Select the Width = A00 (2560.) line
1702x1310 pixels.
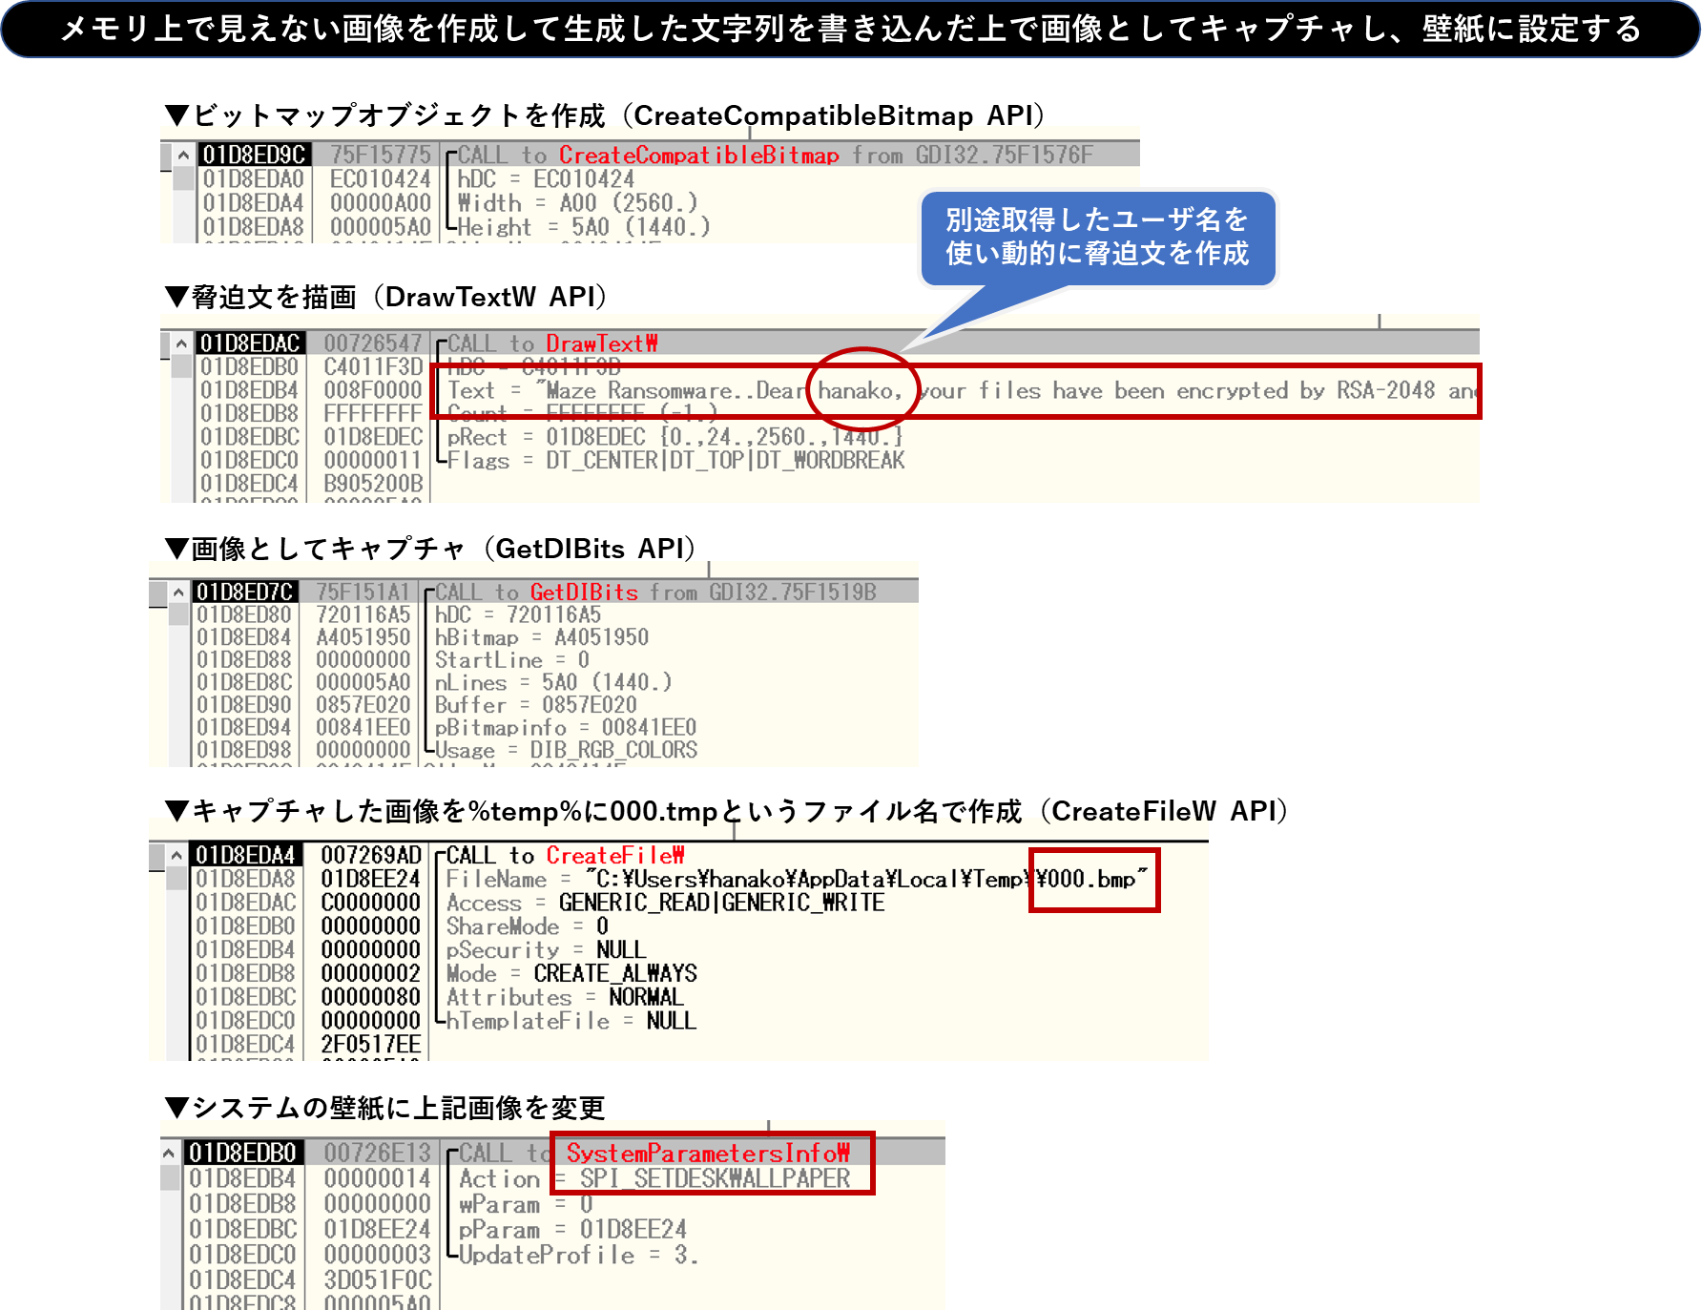[x=577, y=203]
